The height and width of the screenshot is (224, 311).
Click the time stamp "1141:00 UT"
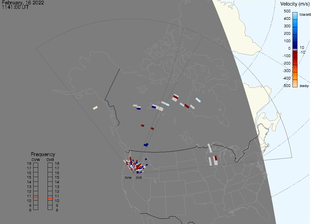click(x=15, y=7)
